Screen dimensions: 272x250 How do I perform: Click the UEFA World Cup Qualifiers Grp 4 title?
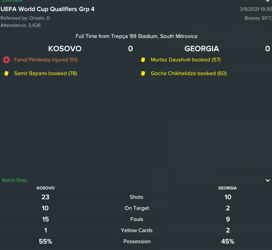click(47, 9)
